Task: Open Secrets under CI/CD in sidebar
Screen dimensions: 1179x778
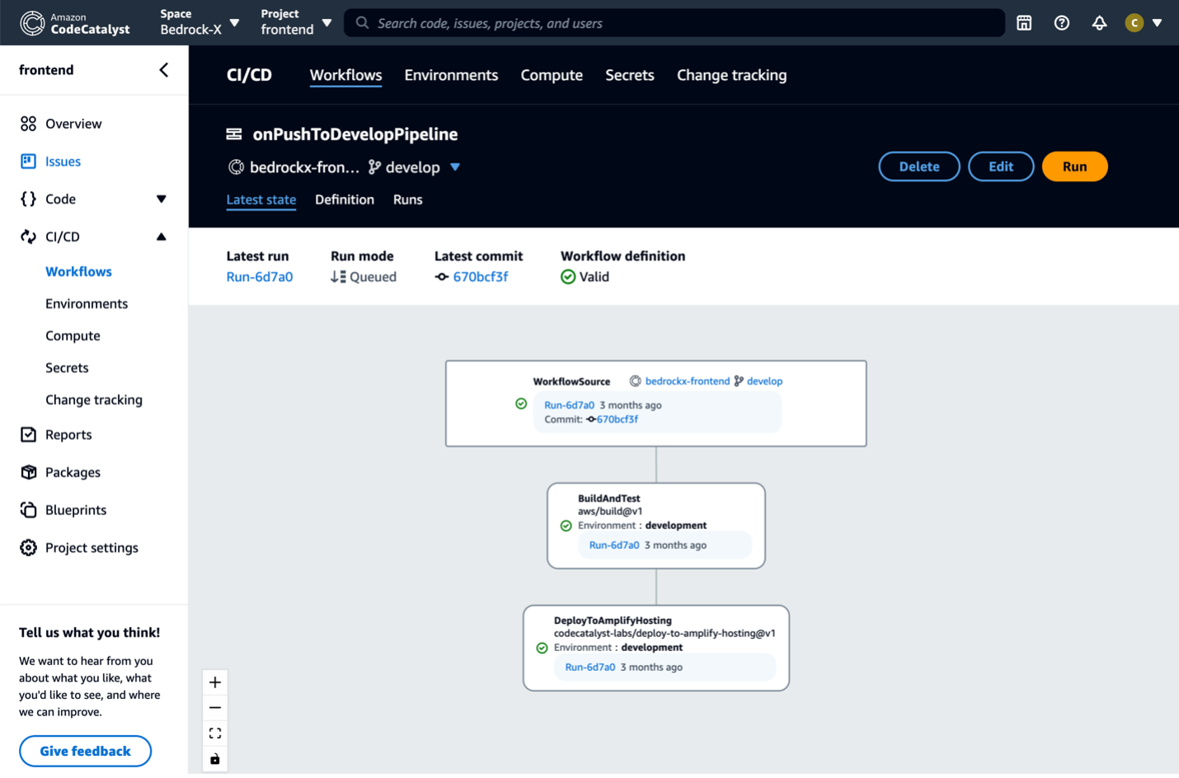Action: tap(67, 368)
